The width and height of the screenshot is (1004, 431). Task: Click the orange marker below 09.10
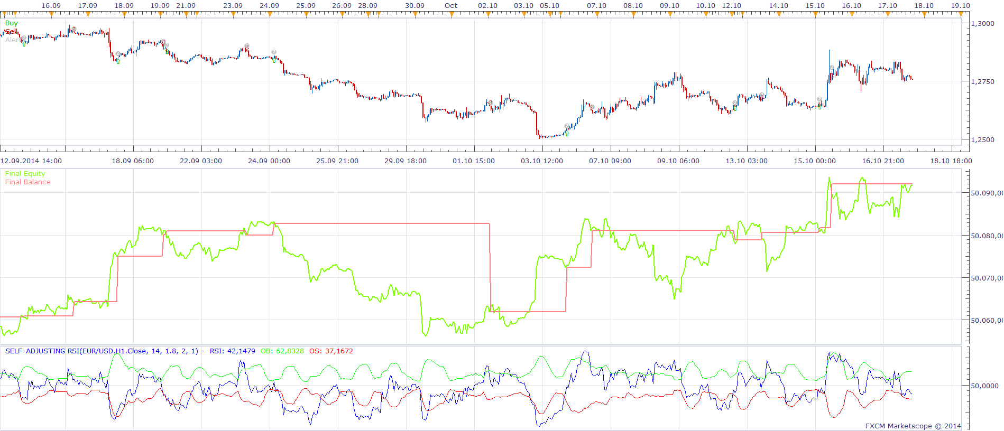point(670,14)
